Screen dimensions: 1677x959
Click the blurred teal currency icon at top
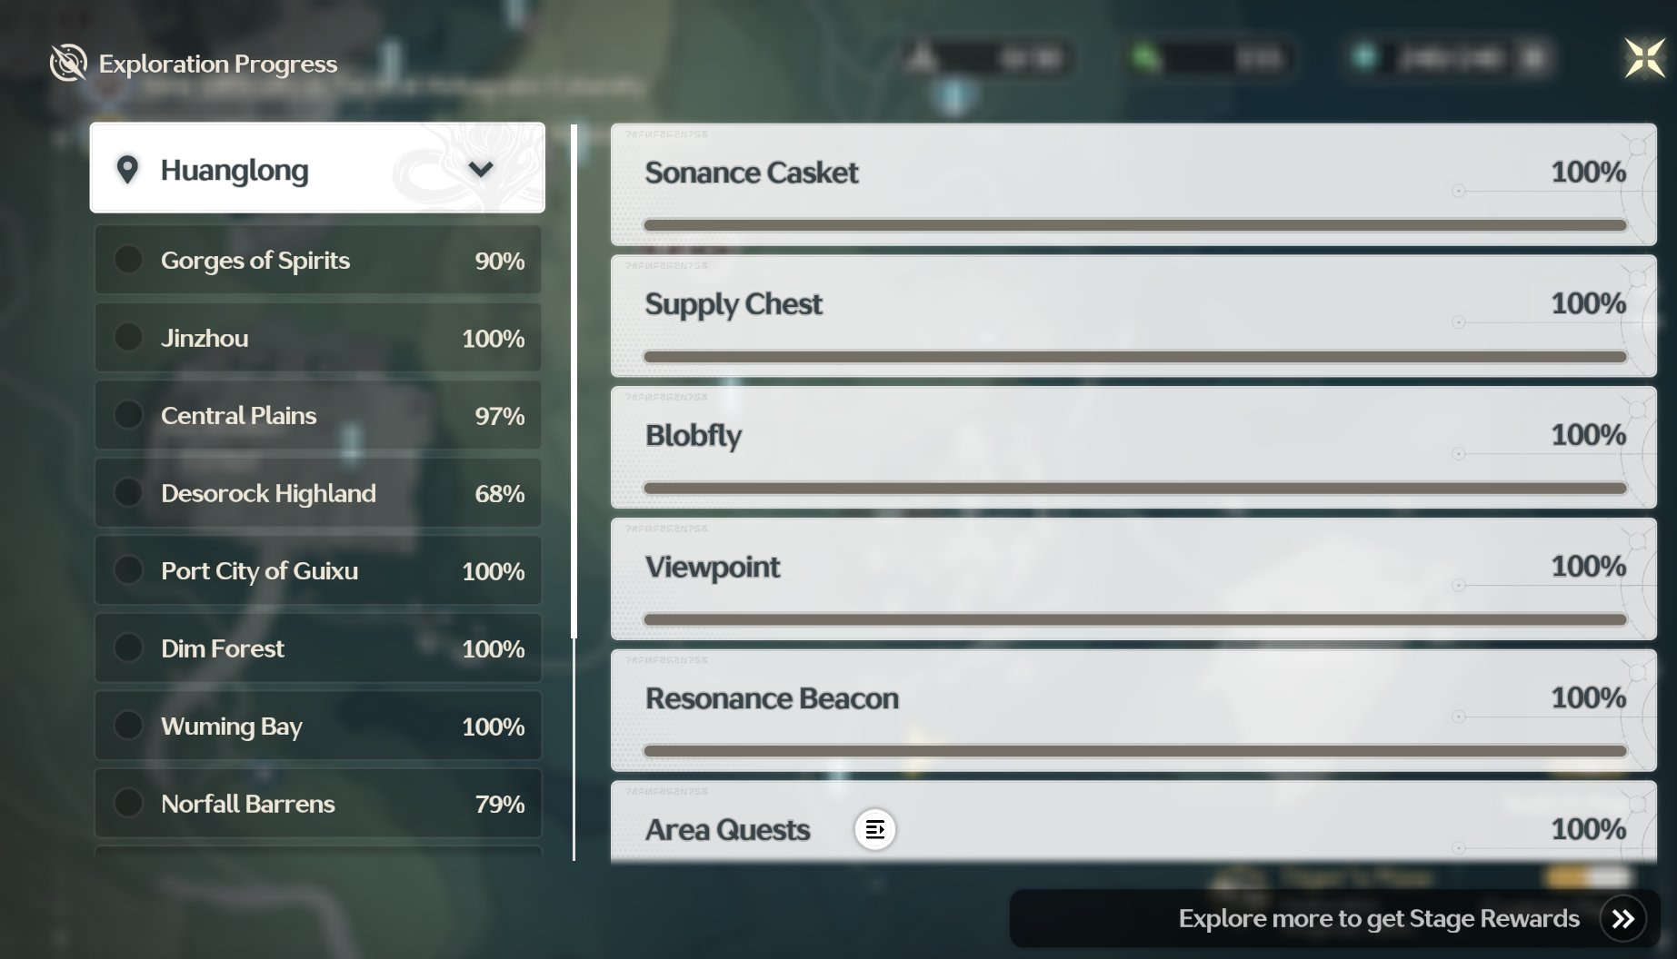1363,57
